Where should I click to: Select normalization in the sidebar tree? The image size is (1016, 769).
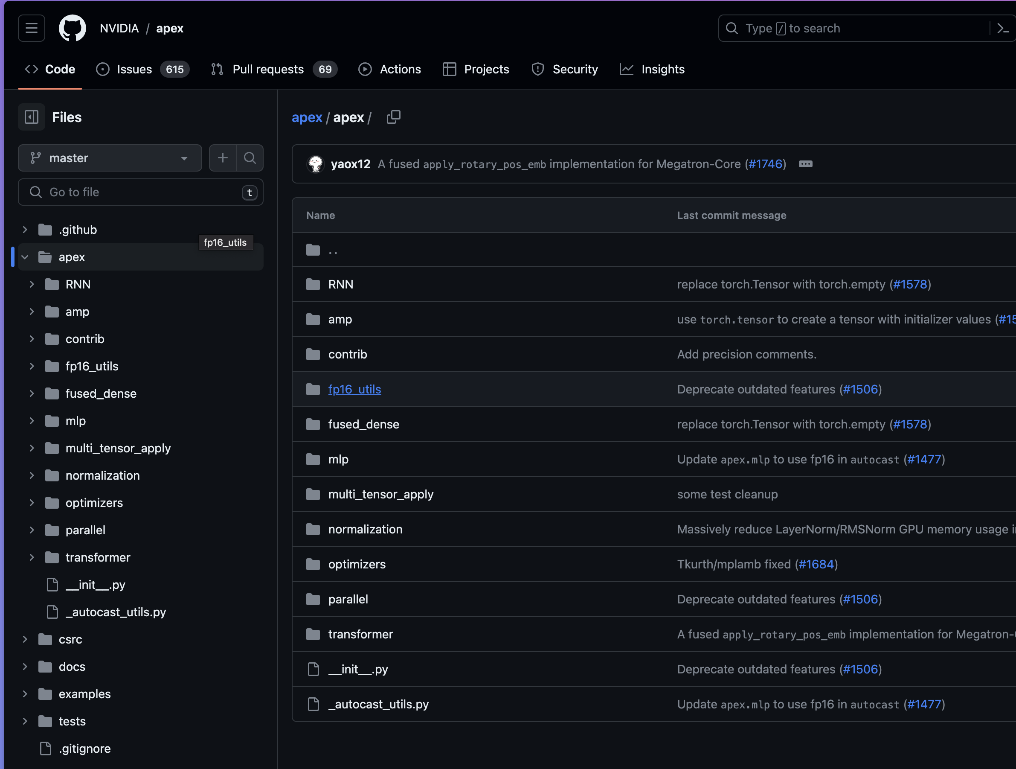coord(102,475)
